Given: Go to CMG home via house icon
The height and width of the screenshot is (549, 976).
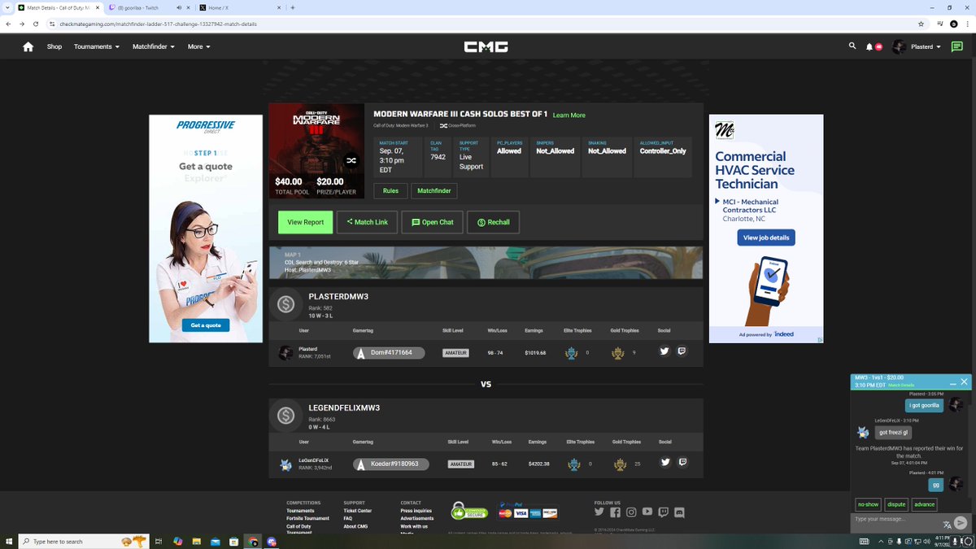Looking at the screenshot, I should [x=28, y=46].
